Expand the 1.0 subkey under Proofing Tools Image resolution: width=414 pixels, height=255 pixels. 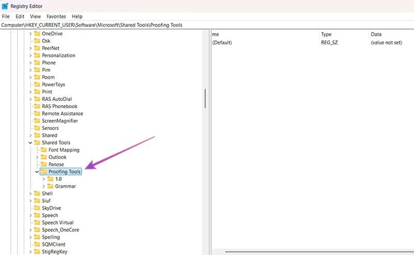coord(44,179)
